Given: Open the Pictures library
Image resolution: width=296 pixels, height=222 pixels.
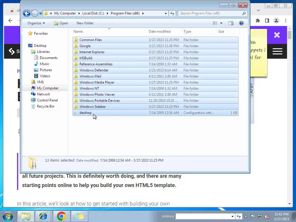Looking at the screenshot, I should pyautogui.click(x=43, y=70).
